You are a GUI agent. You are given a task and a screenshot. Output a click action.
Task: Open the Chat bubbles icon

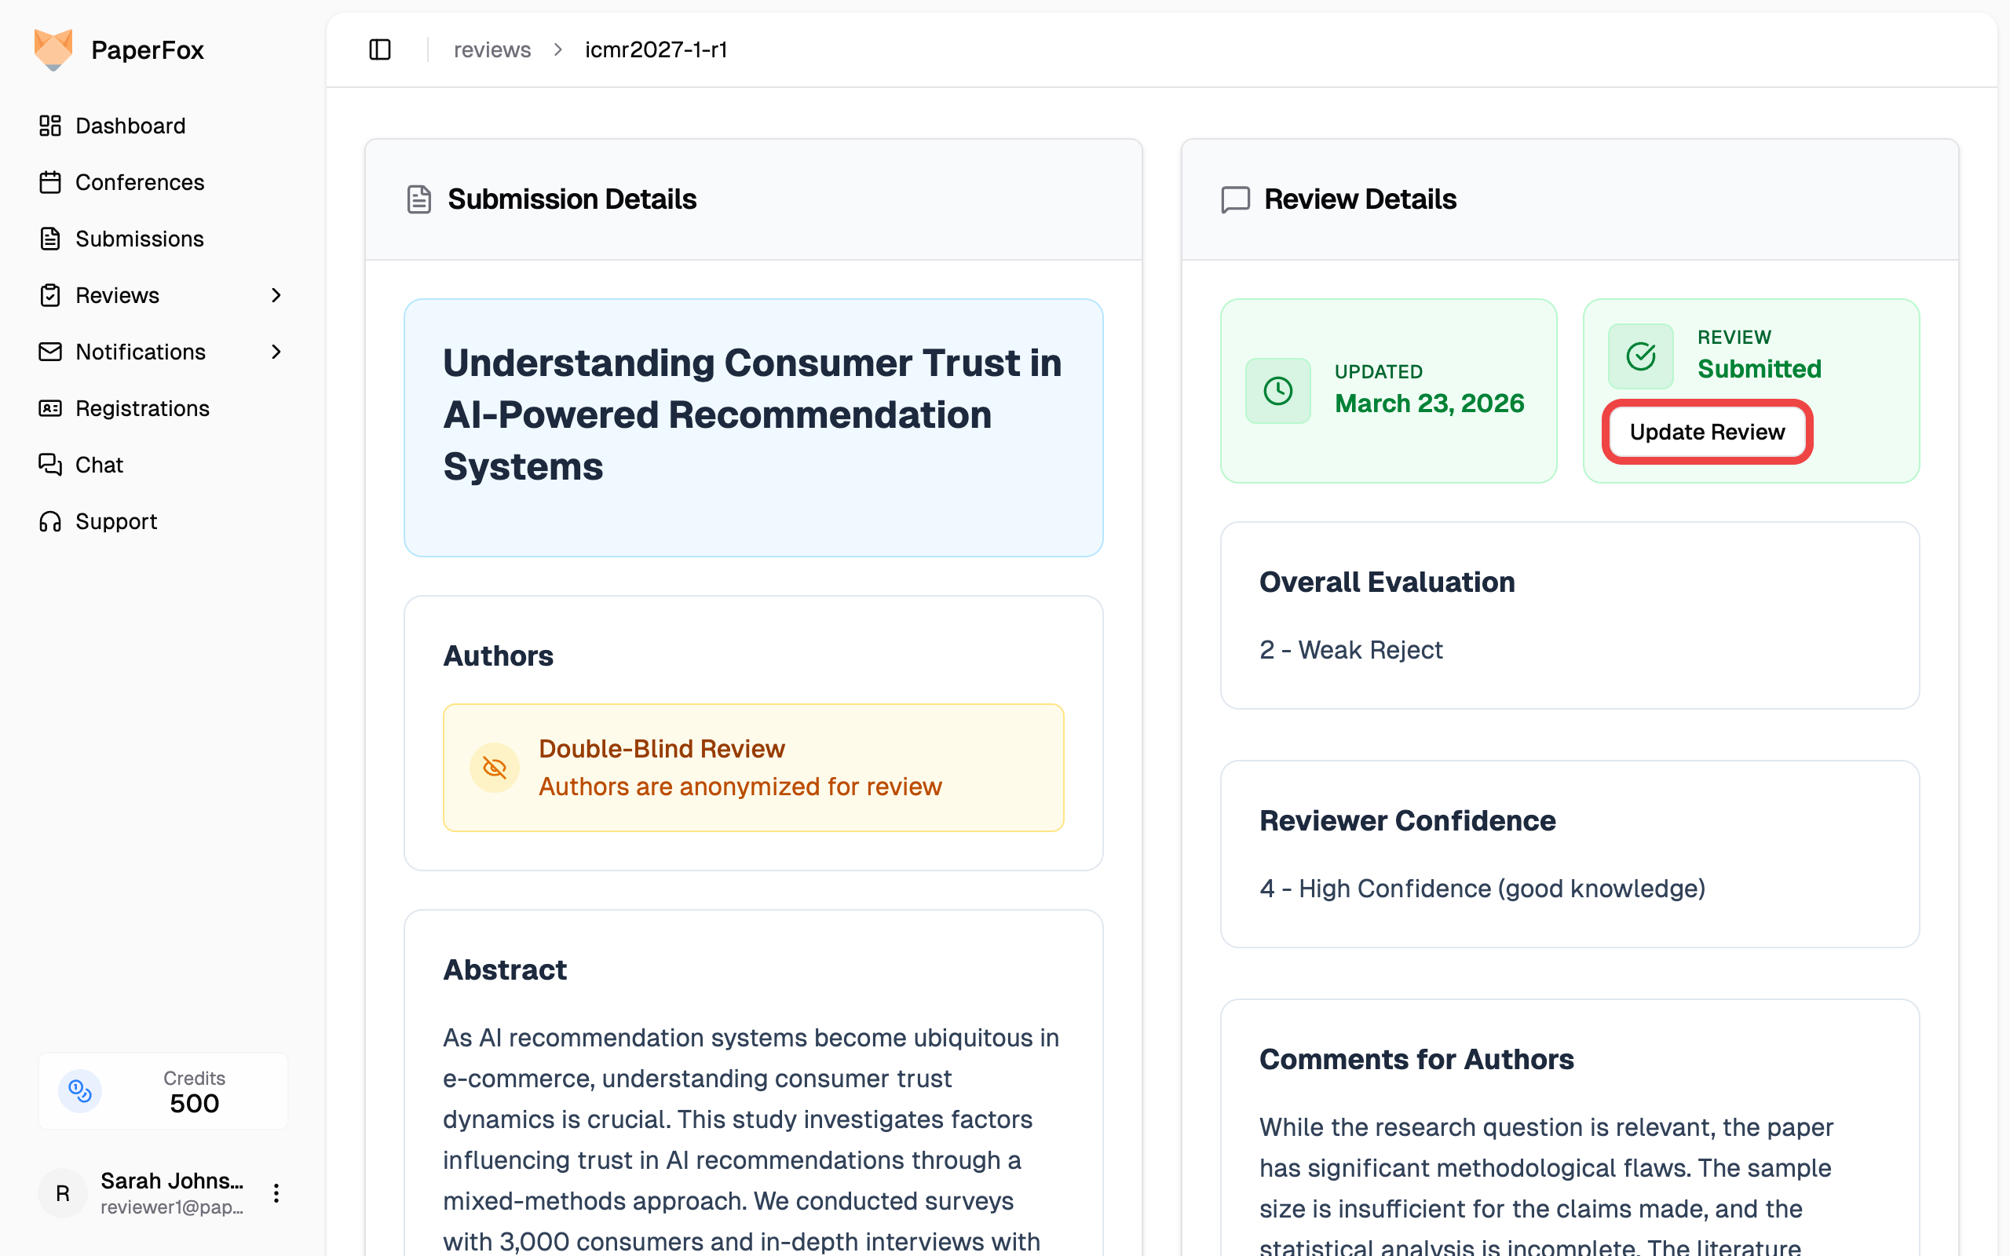49,465
